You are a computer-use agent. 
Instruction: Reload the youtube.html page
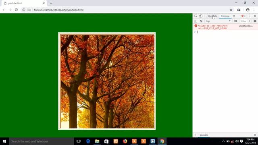tap(16, 10)
